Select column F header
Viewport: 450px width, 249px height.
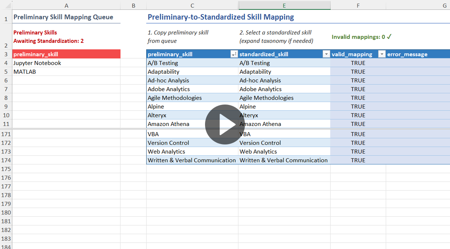(358, 5)
